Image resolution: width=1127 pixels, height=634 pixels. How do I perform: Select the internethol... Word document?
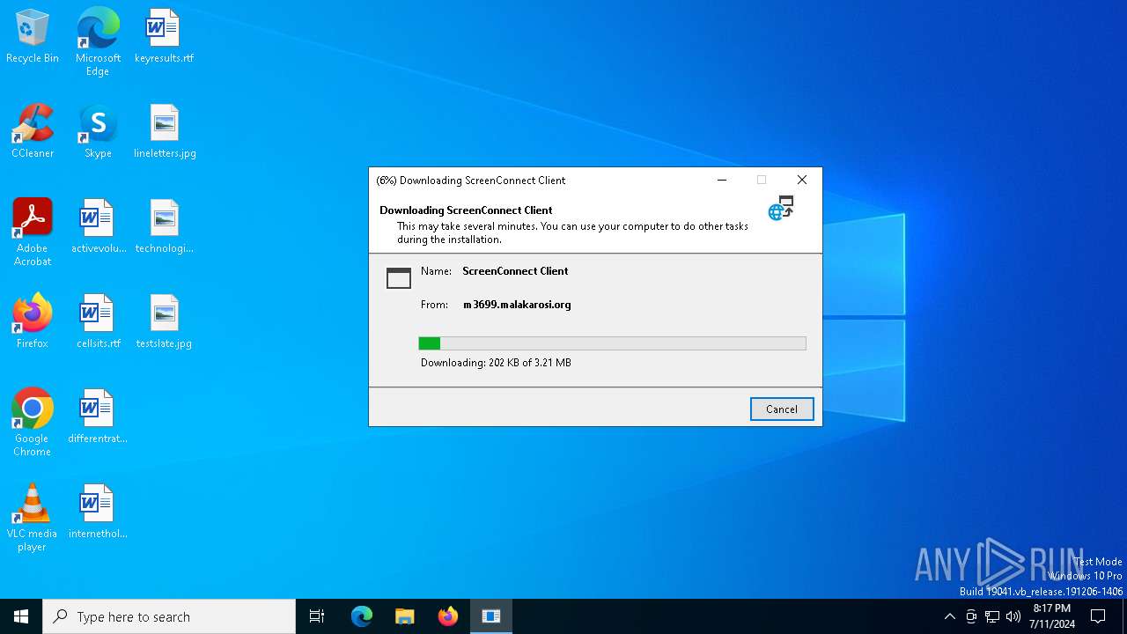(98, 512)
